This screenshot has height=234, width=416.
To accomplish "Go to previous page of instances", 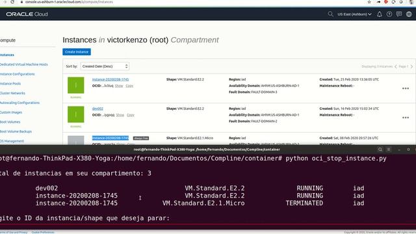I will click(396, 66).
